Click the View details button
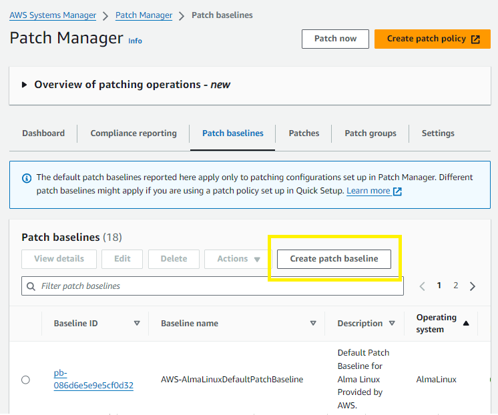 [59, 259]
